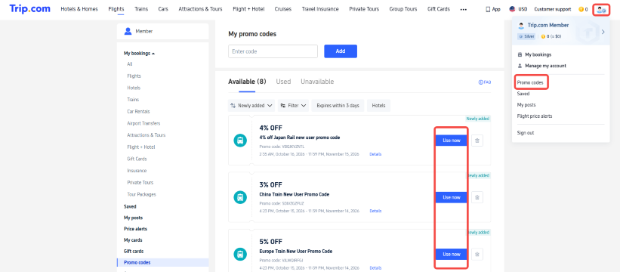This screenshot has width=620, height=272.
Task: Click the train icon on 5% OFF card
Action: pos(240,254)
